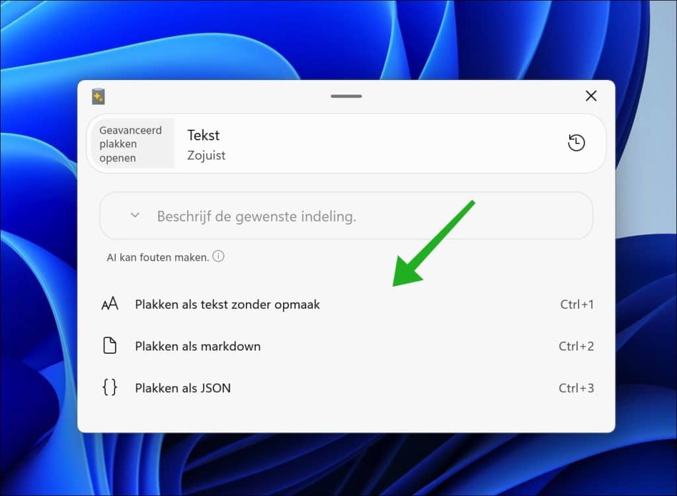The width and height of the screenshot is (677, 496).
Task: Choose Plakken als JSON
Action: point(346,388)
